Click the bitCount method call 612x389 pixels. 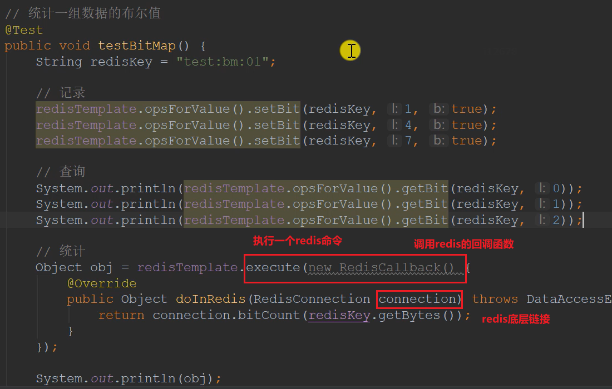(269, 315)
